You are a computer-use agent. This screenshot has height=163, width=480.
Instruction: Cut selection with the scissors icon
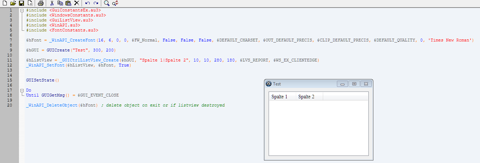tap(52, 3)
